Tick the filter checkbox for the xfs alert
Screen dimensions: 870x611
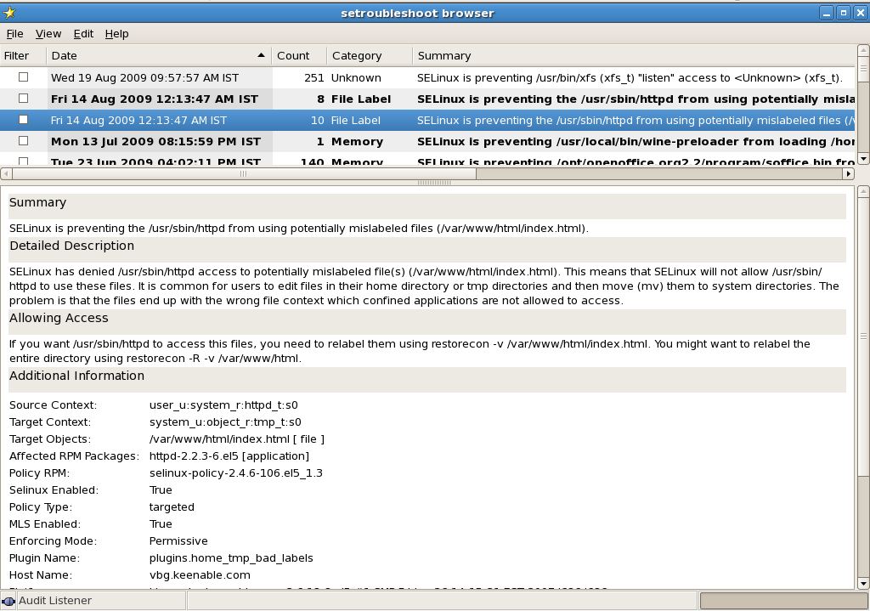[24, 77]
